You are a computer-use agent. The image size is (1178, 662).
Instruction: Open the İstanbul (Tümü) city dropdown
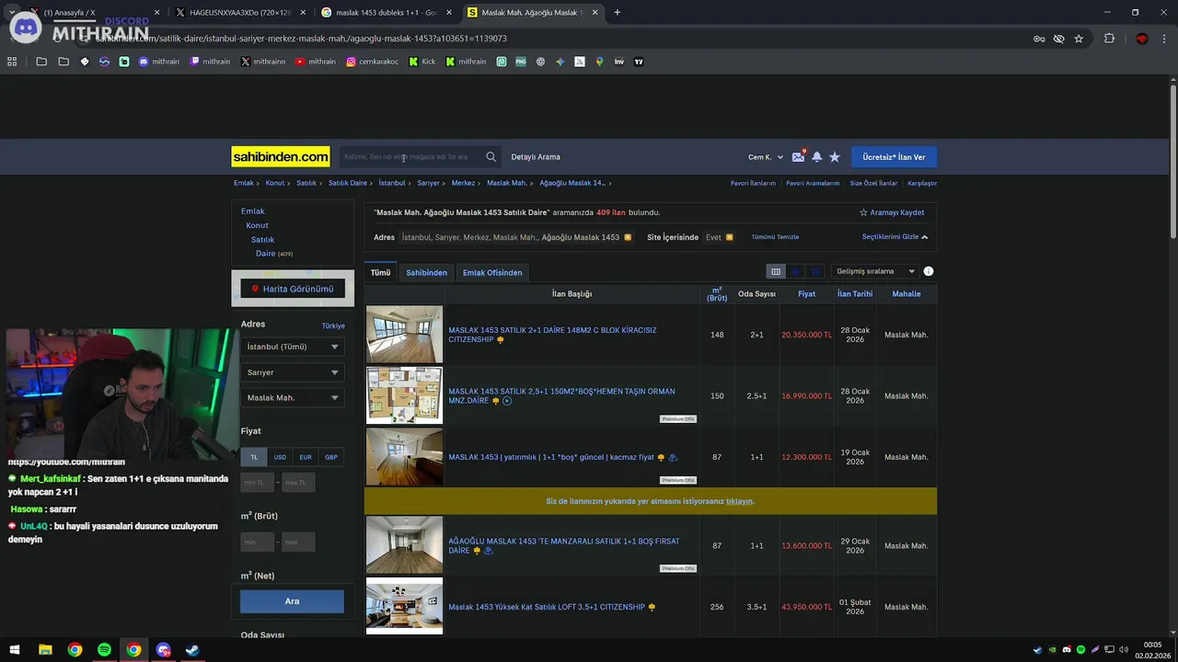[x=293, y=347]
